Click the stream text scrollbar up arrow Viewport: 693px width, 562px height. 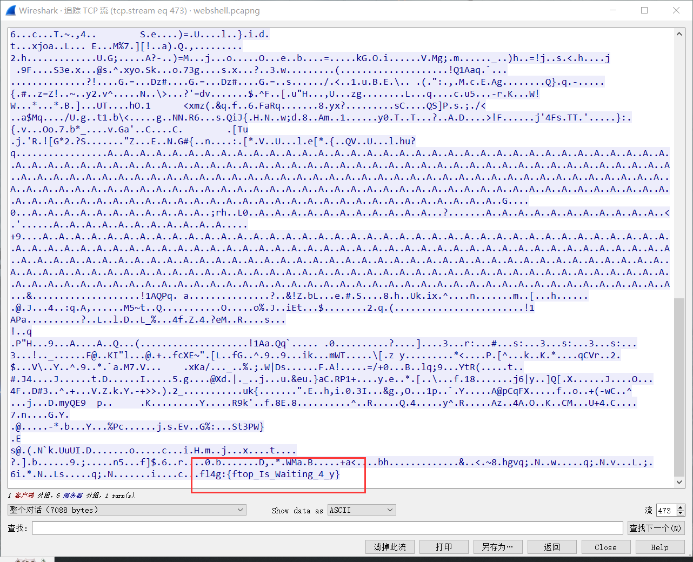679,34
